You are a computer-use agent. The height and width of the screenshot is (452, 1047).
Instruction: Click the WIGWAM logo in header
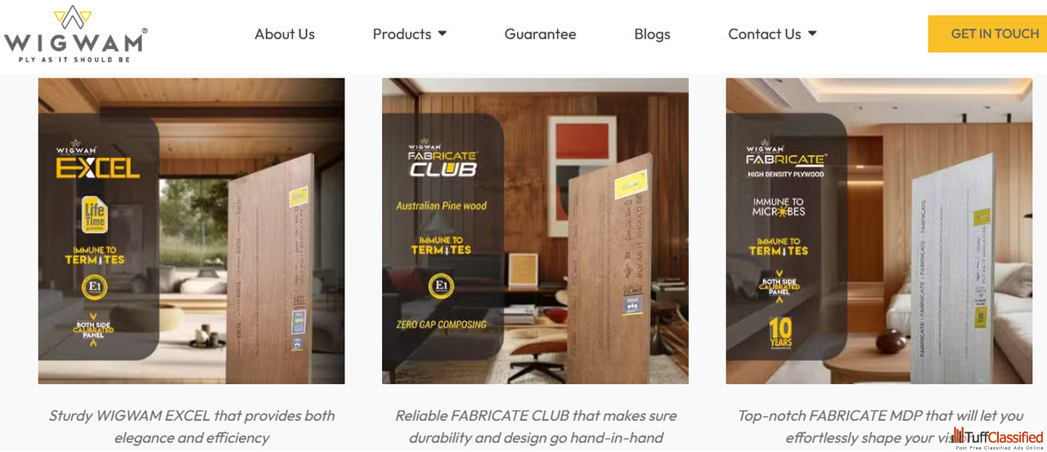pos(75,34)
